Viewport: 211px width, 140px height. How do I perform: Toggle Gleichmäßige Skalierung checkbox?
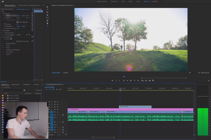pyautogui.click(x=17, y=22)
